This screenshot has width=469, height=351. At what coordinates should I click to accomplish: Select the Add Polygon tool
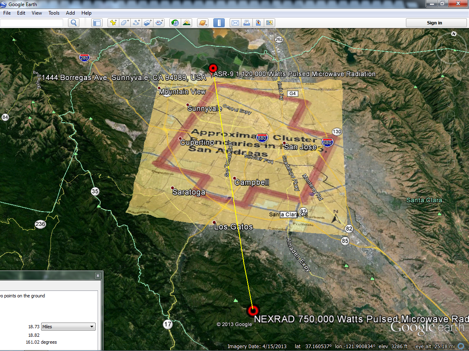coord(124,23)
